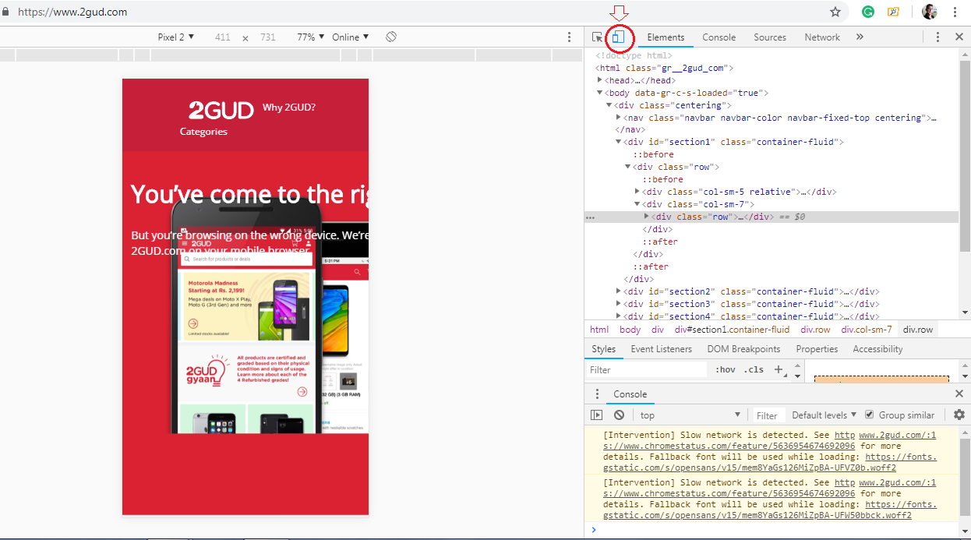Screen dimensions: 971x540
Task: Show the console sidebar icon
Action: 596,415
